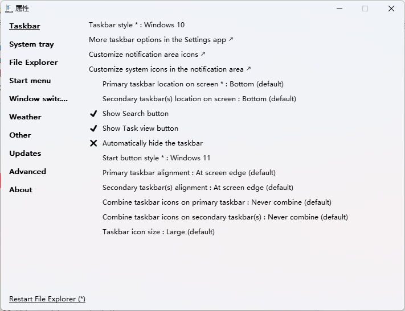Viewport: 405px width, 311px height.
Task: Open the System tray section
Action: (31, 44)
